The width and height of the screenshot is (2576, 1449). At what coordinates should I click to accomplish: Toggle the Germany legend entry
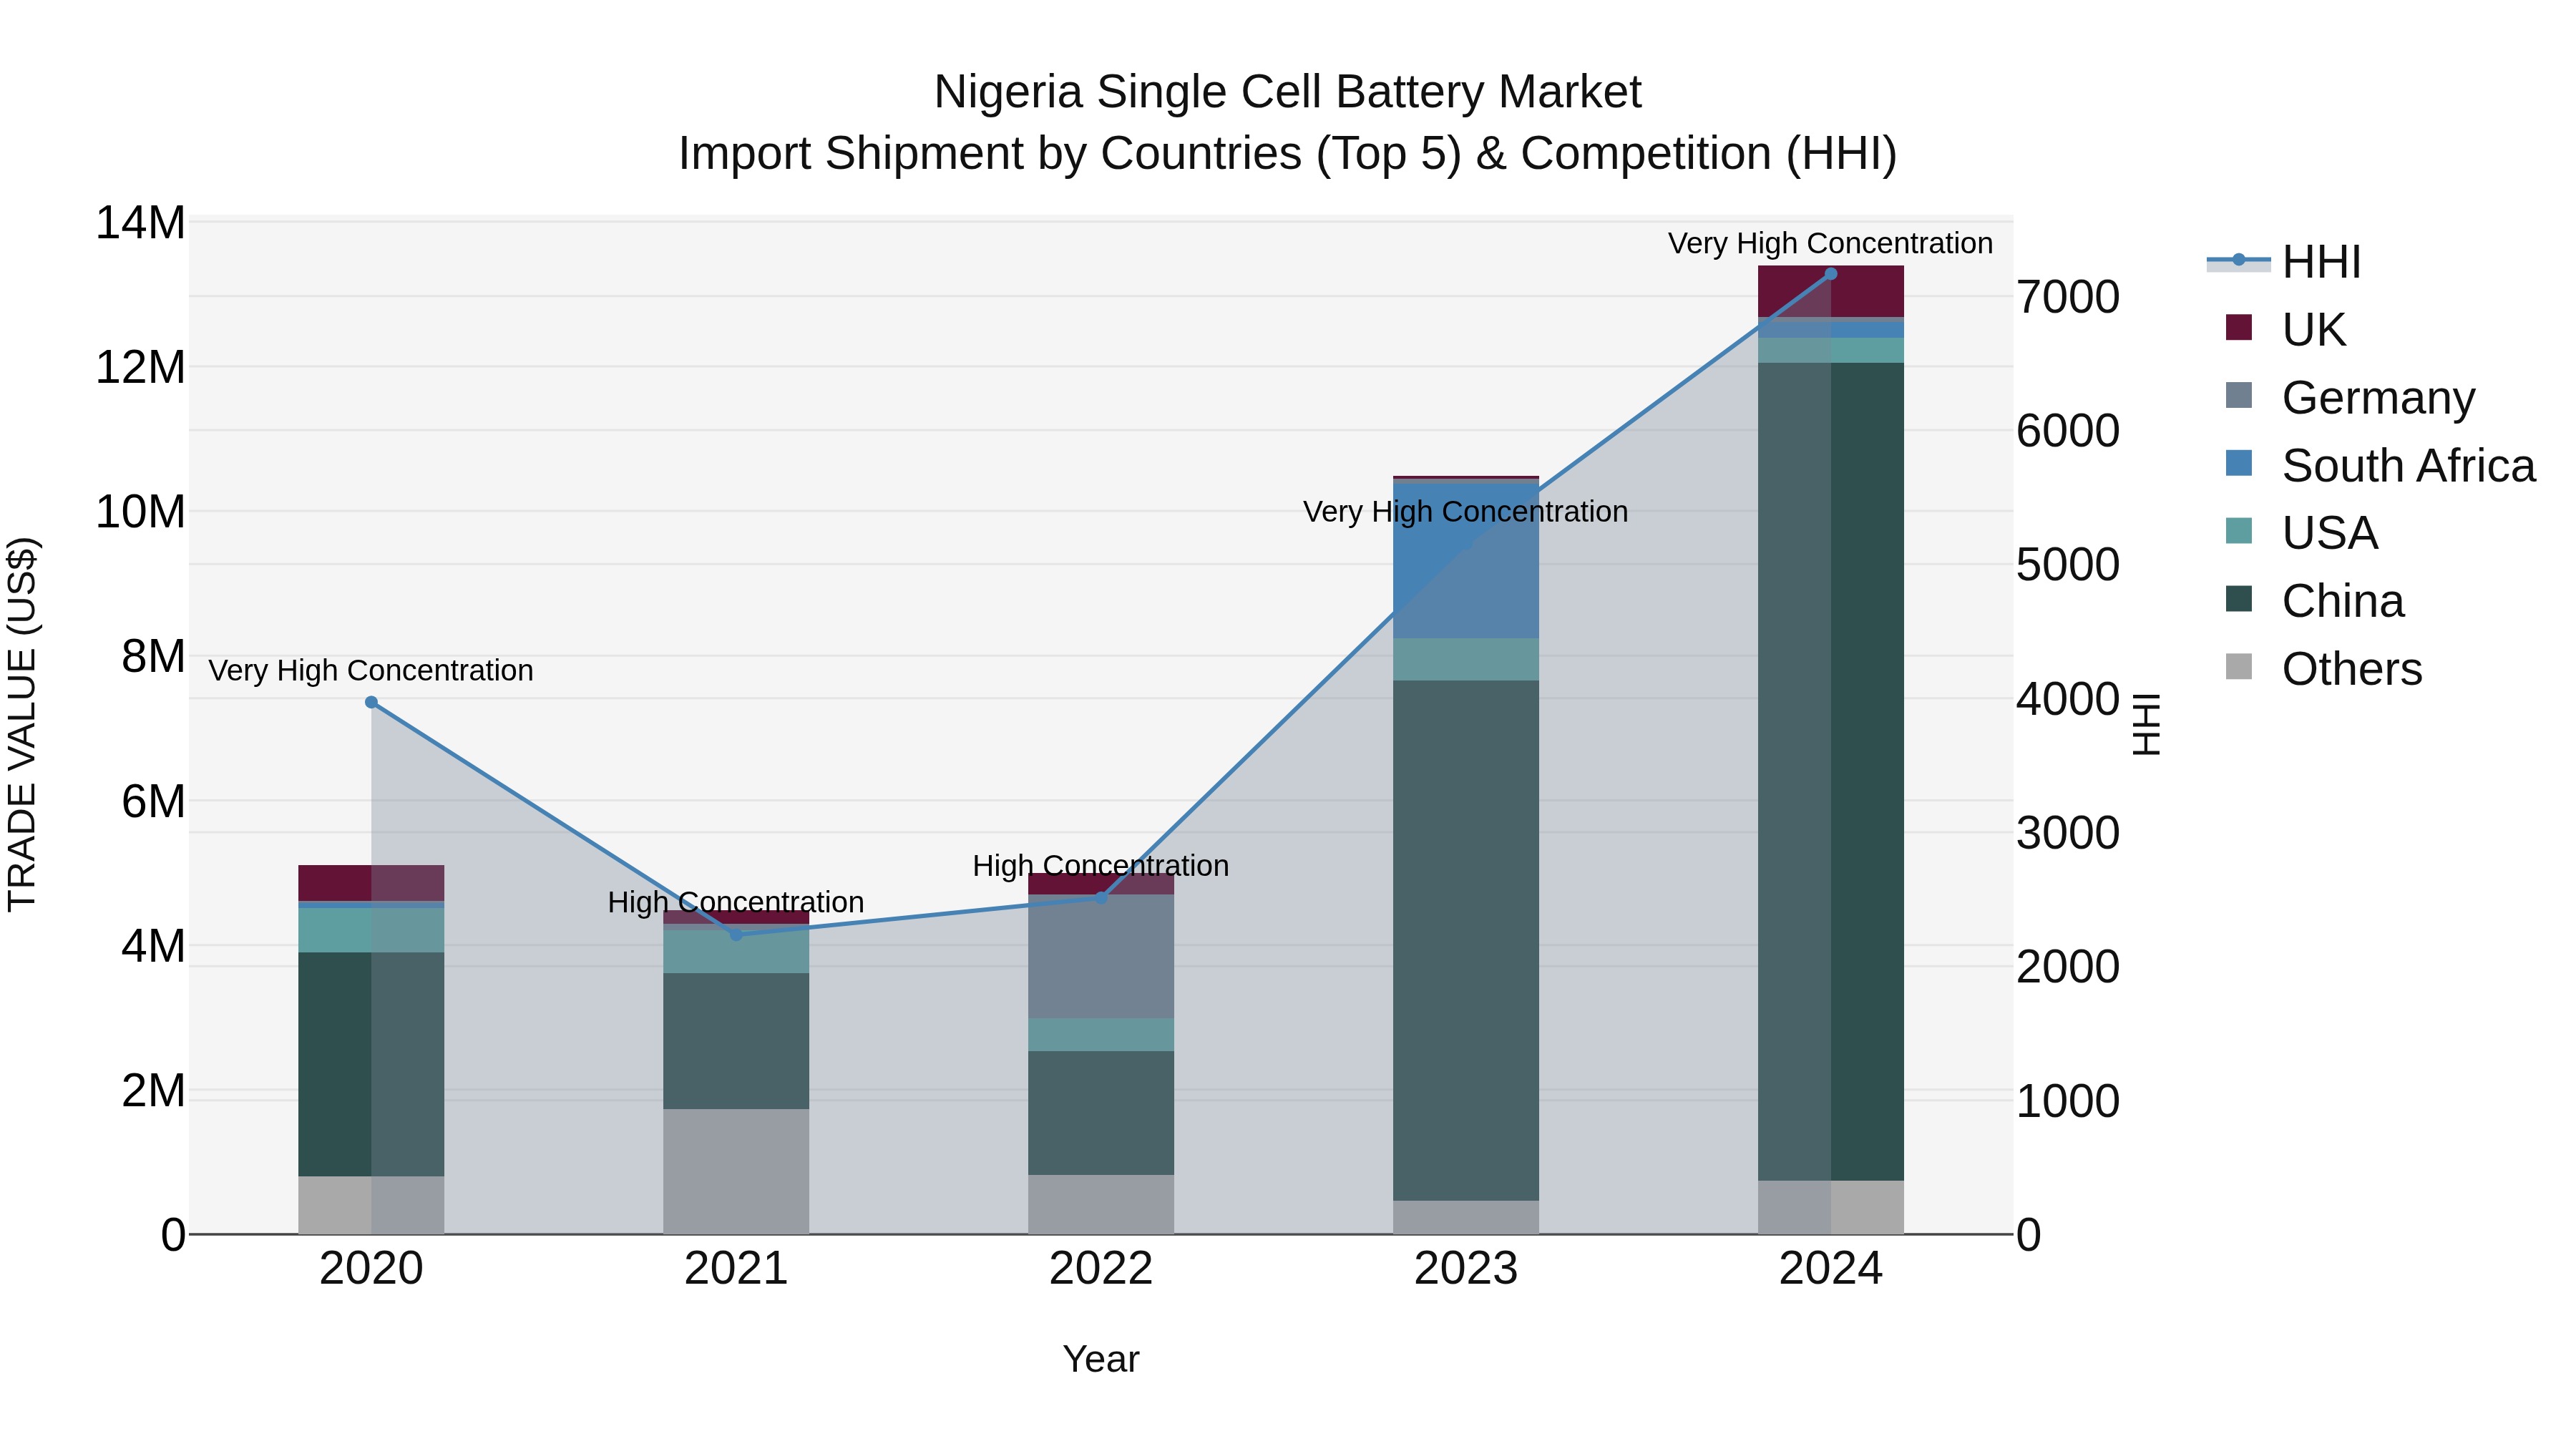tap(2350, 397)
